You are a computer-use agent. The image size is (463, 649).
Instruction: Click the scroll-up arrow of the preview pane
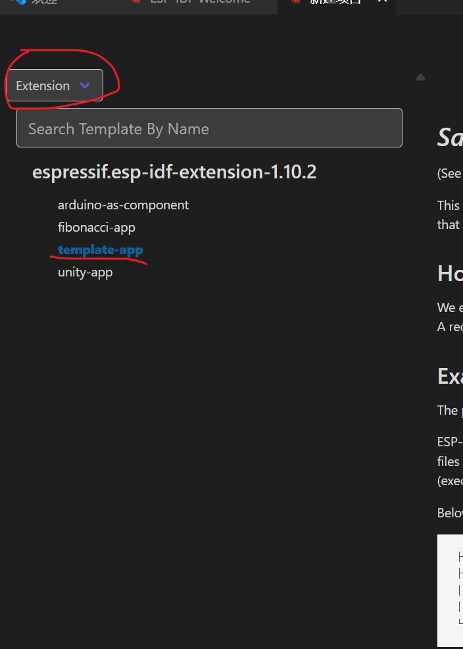click(x=420, y=77)
